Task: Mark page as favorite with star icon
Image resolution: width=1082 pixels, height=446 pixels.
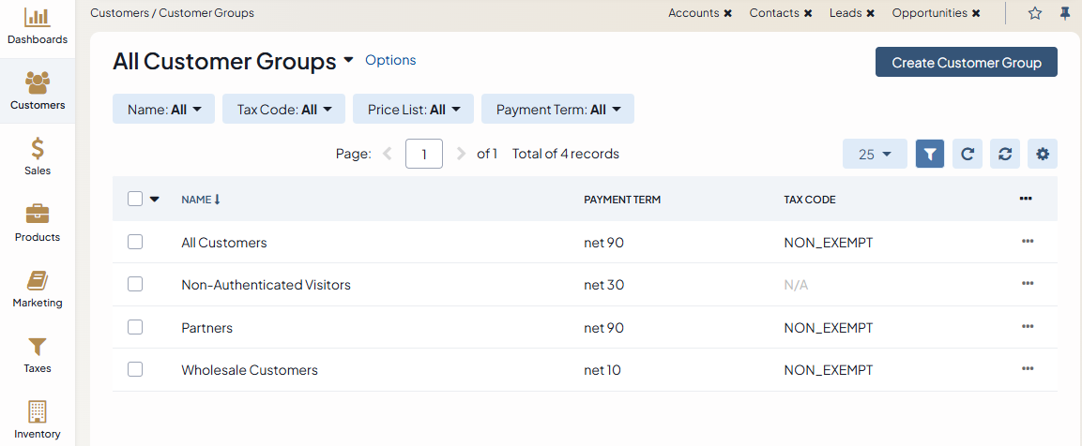Action: click(x=1035, y=13)
